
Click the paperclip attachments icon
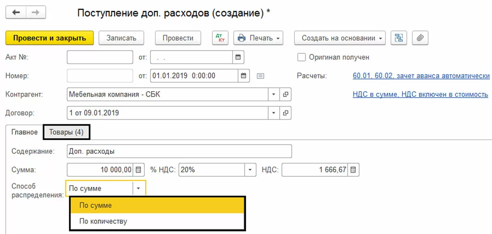(420, 38)
